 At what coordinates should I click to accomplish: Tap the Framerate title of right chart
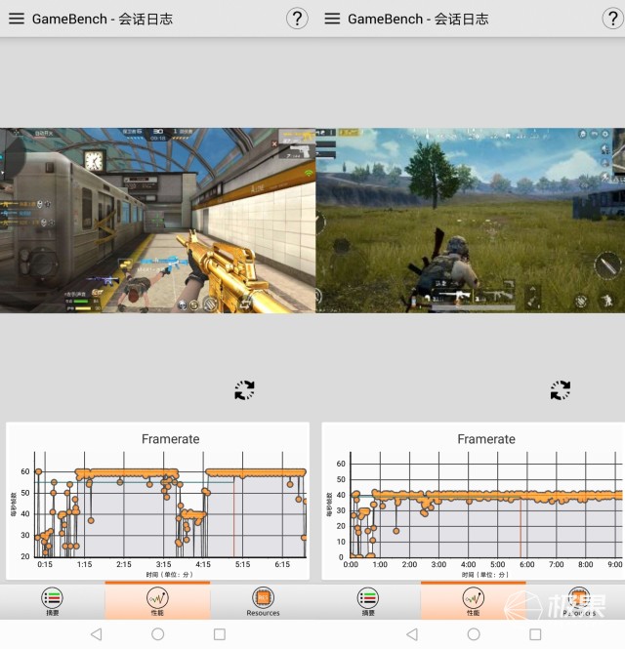(x=486, y=439)
